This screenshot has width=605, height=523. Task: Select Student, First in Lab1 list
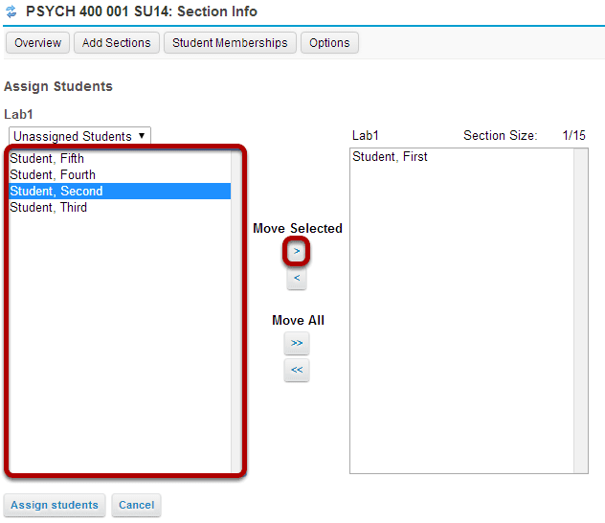click(x=461, y=157)
